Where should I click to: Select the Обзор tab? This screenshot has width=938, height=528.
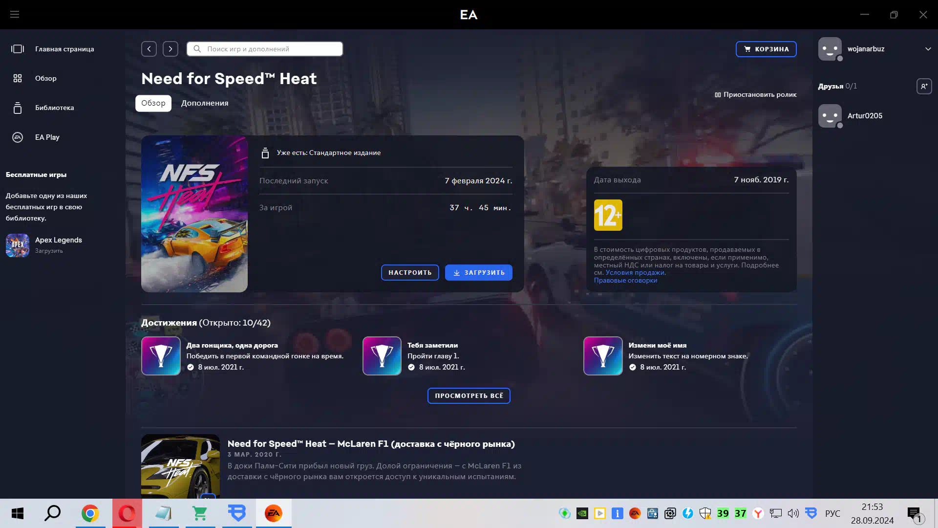(153, 103)
